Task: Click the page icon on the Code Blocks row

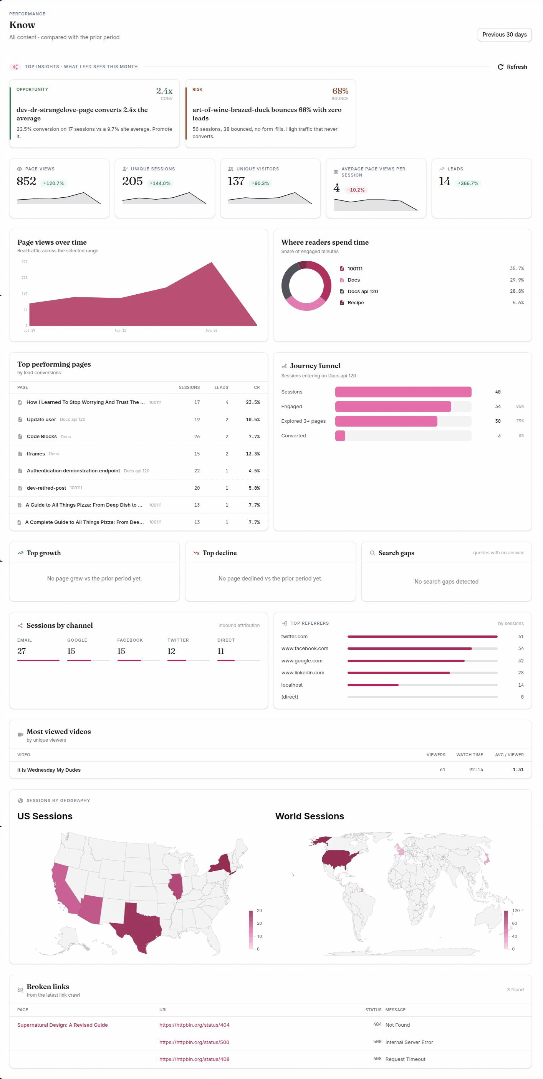Action: tap(20, 437)
